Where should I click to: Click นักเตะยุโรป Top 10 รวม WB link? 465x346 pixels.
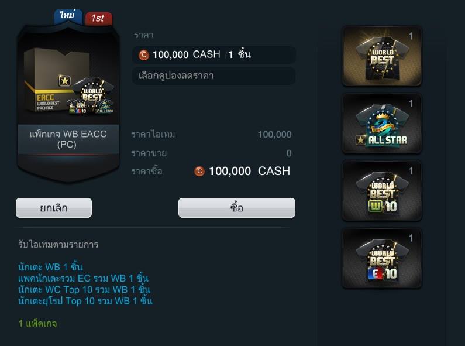pos(85,300)
